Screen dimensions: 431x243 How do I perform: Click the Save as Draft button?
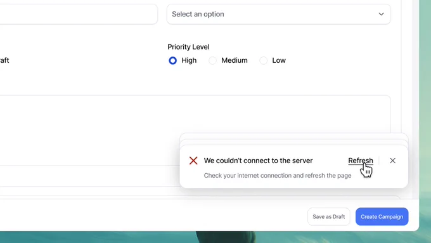pos(329,216)
